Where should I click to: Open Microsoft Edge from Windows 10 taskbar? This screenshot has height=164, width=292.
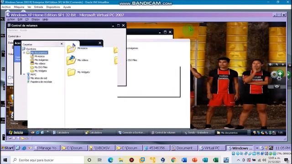tap(110, 160)
